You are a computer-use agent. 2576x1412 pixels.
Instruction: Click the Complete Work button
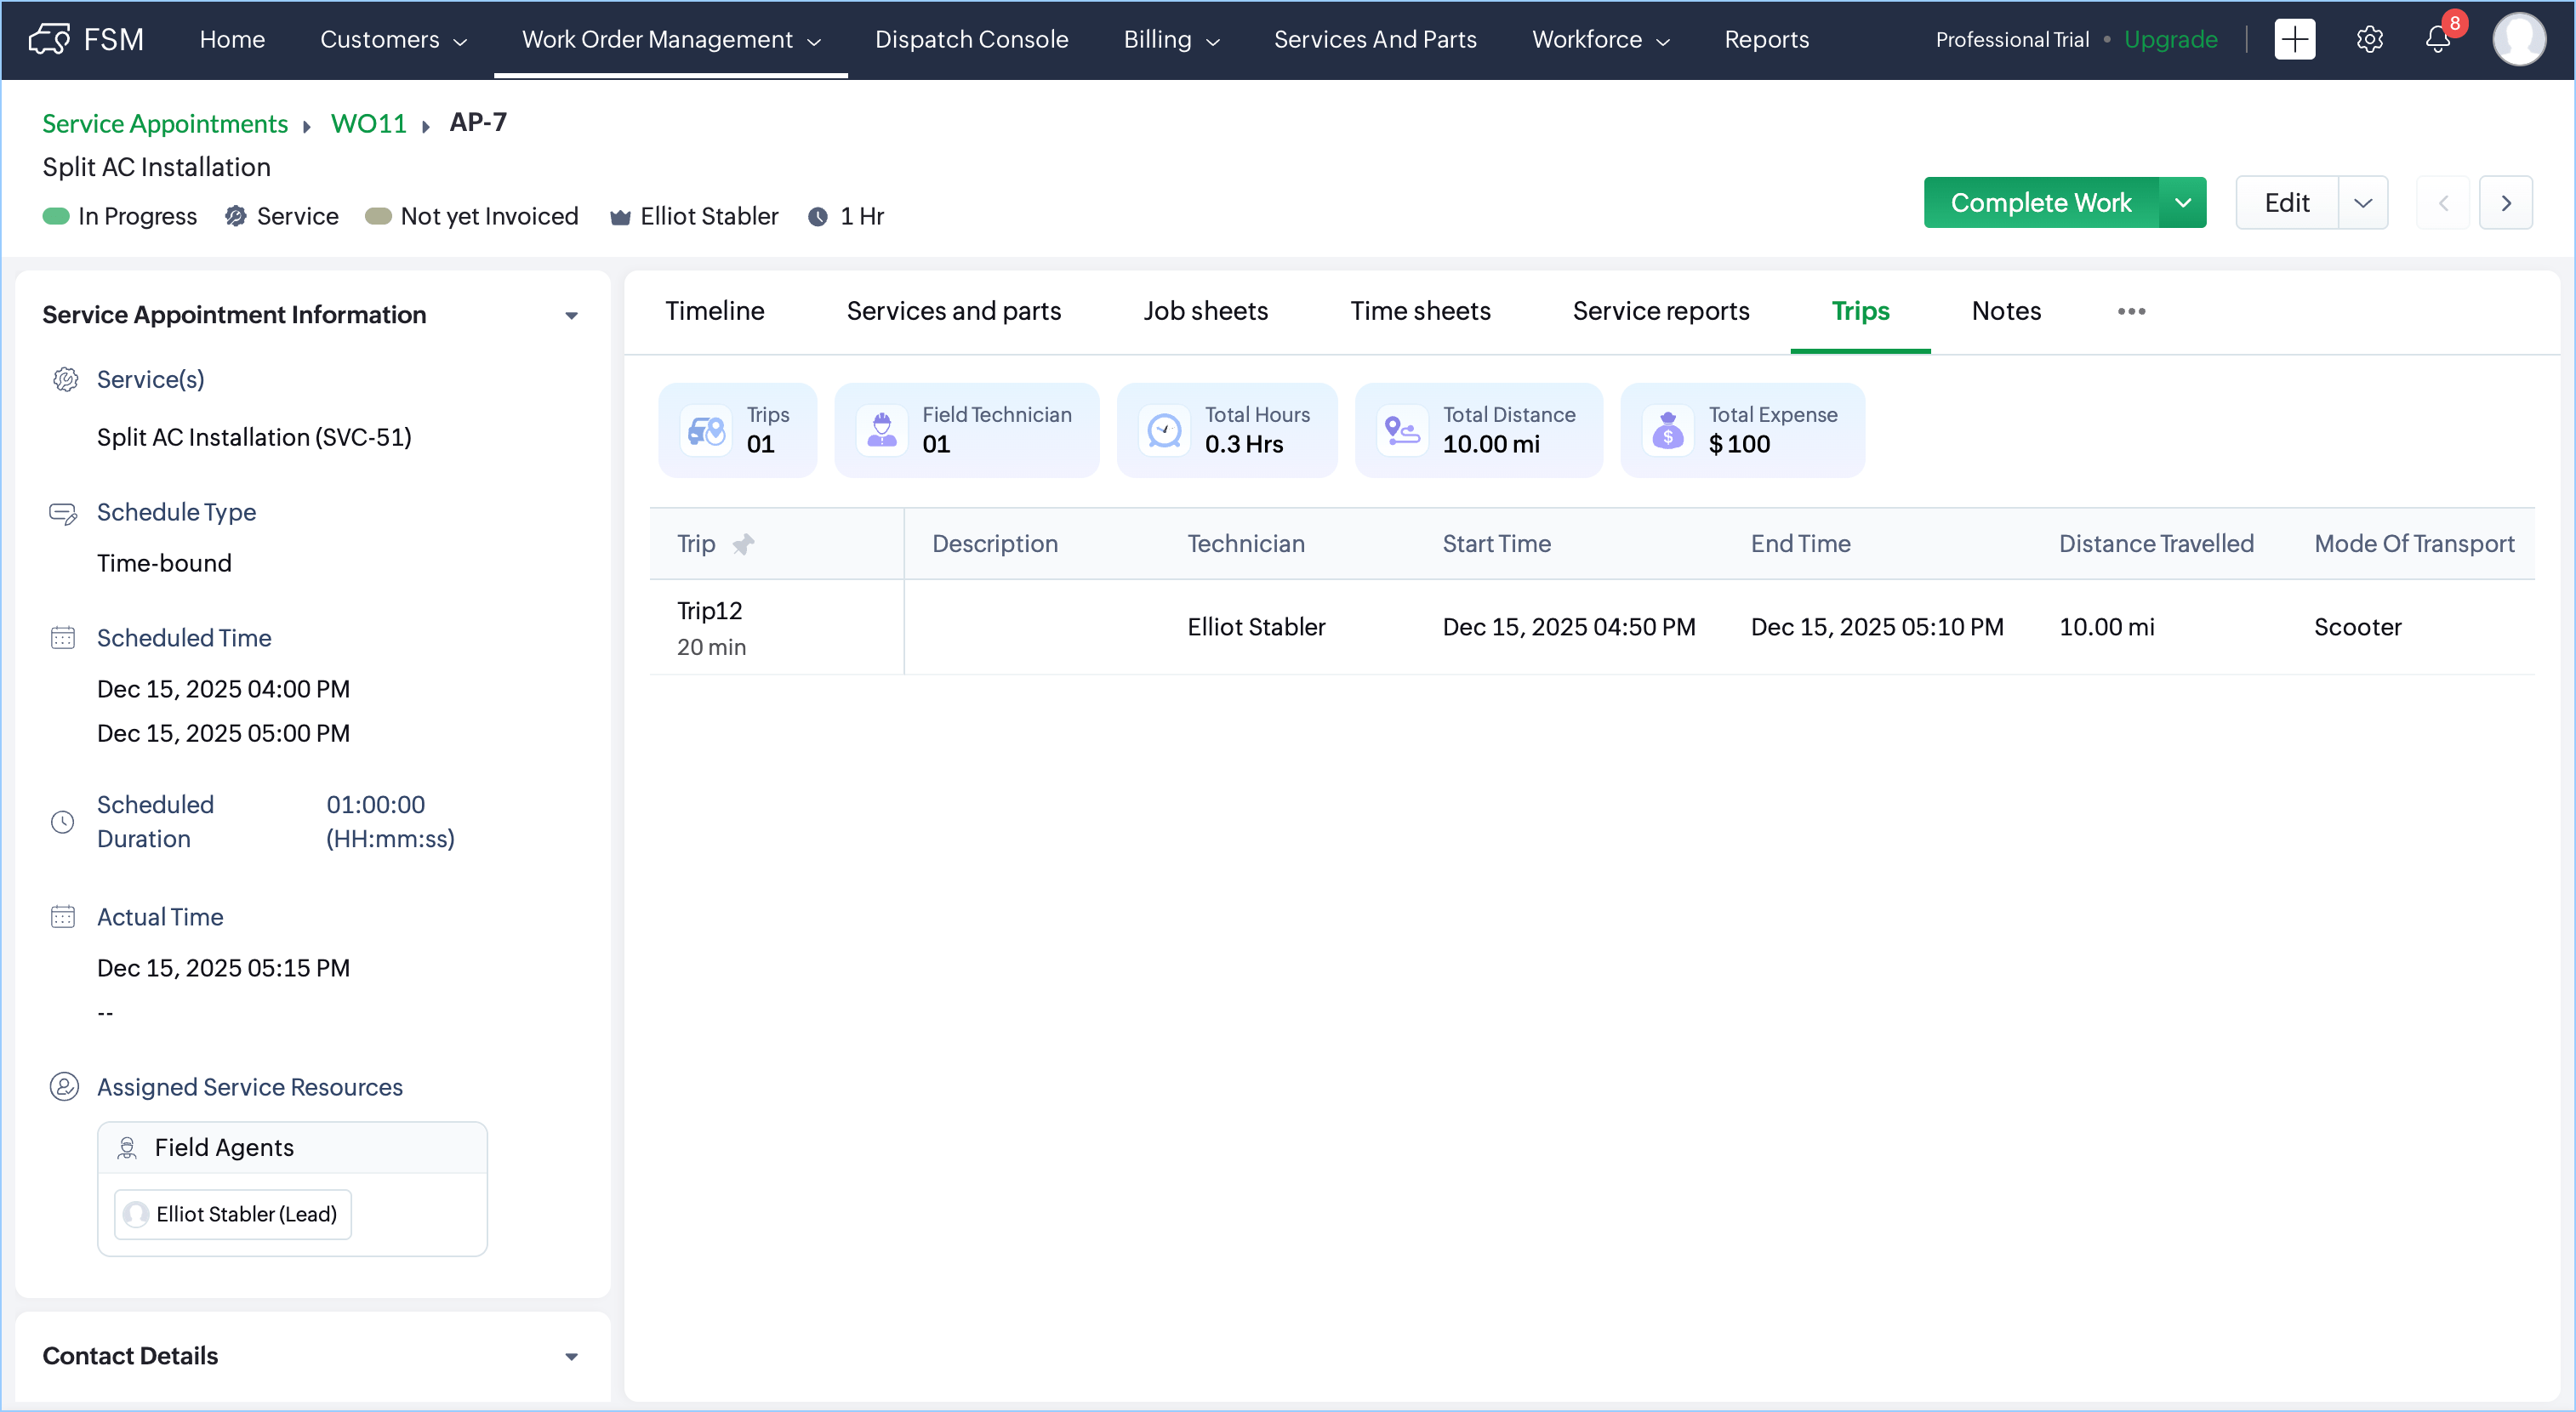[x=2040, y=203]
